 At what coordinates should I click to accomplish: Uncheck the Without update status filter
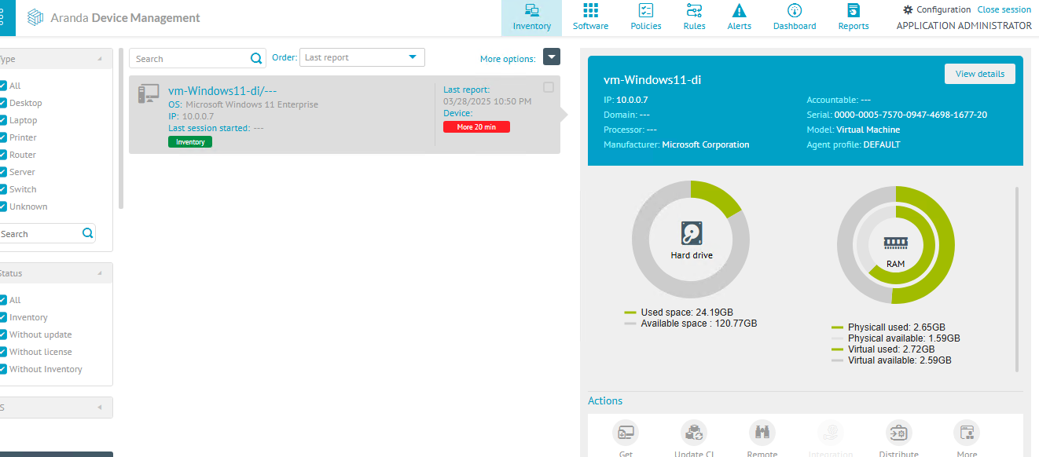[x=3, y=335]
